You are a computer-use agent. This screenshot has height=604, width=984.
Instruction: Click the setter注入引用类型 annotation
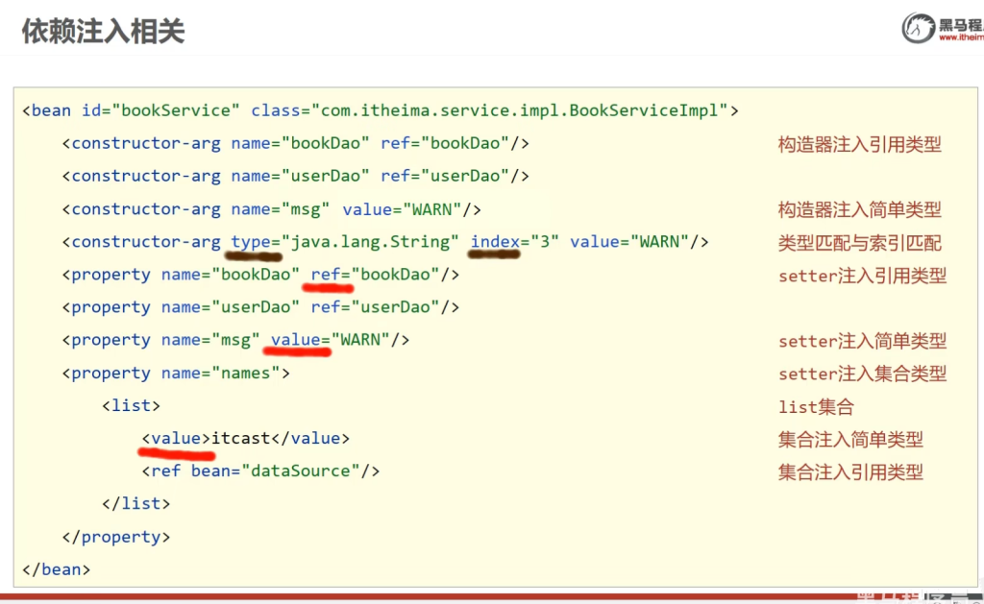point(862,276)
